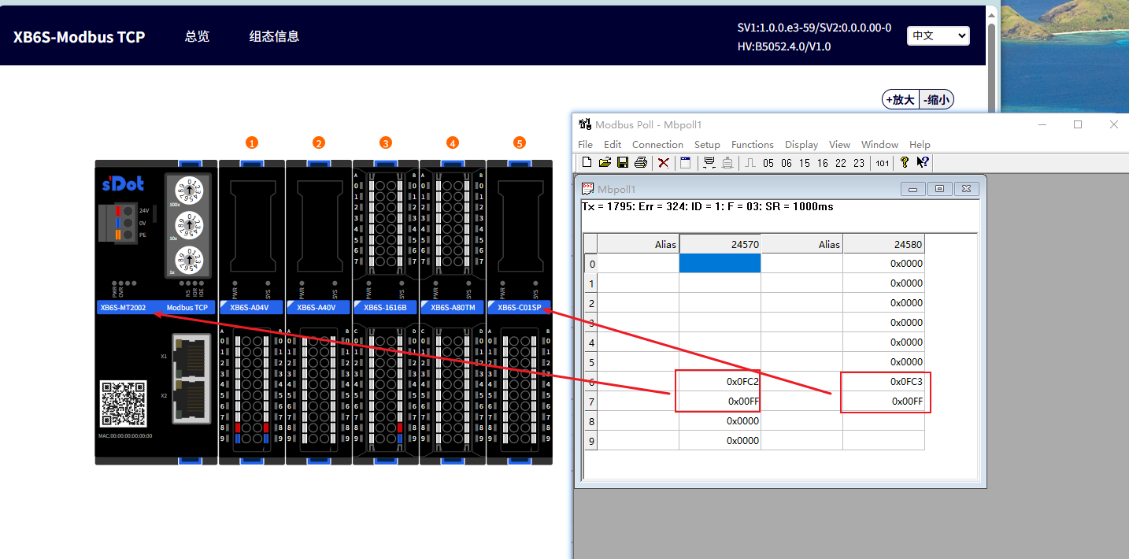
Task: Click the function 16 toolbar button
Action: point(823,163)
